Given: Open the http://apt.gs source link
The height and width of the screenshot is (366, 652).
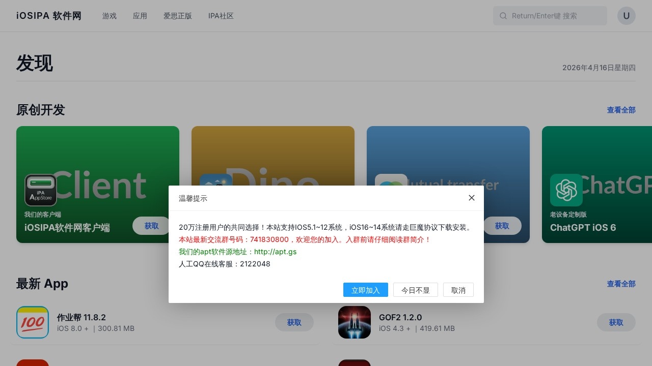Looking at the screenshot, I should 275,252.
